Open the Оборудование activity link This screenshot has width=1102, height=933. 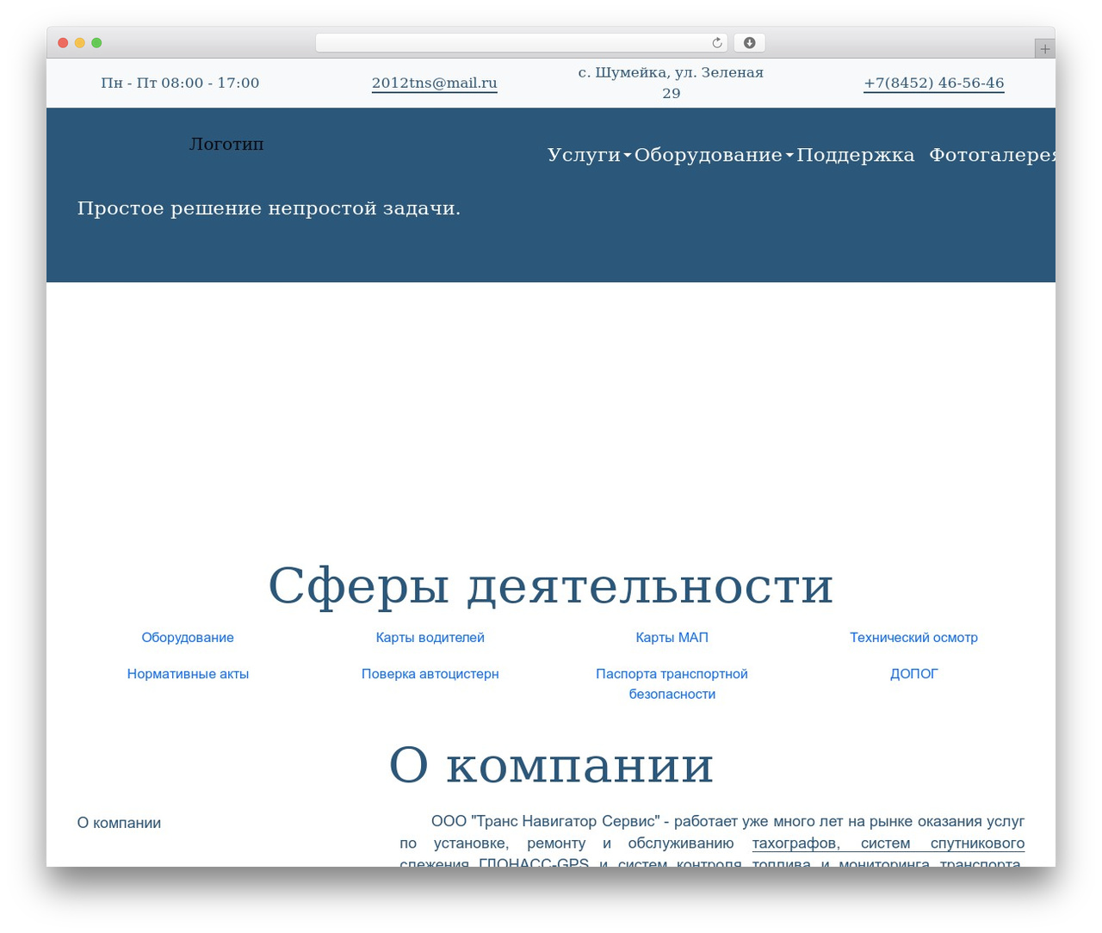click(188, 638)
